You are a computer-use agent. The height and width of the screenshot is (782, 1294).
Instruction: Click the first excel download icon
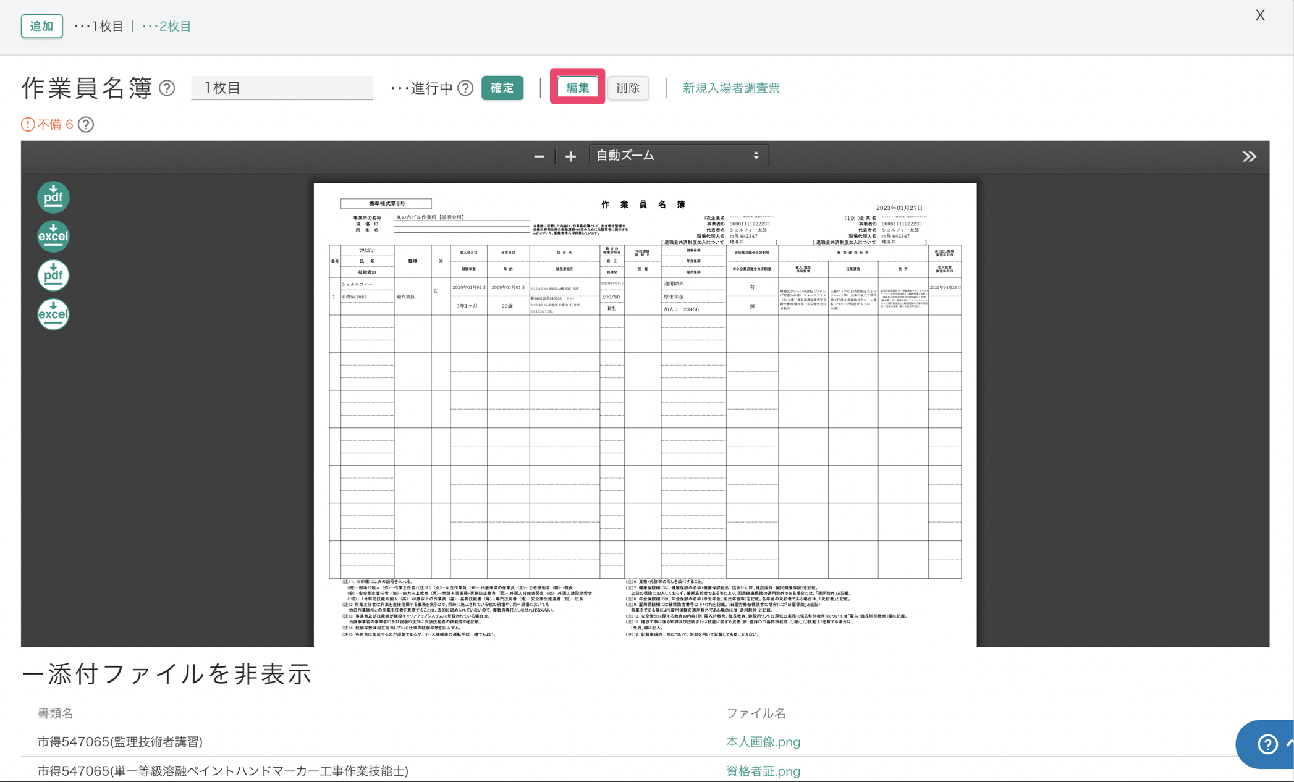click(x=53, y=236)
